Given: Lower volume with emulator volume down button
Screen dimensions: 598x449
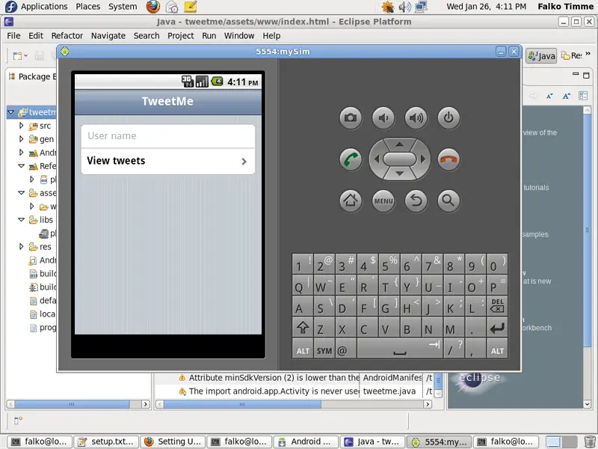Looking at the screenshot, I should point(383,117).
